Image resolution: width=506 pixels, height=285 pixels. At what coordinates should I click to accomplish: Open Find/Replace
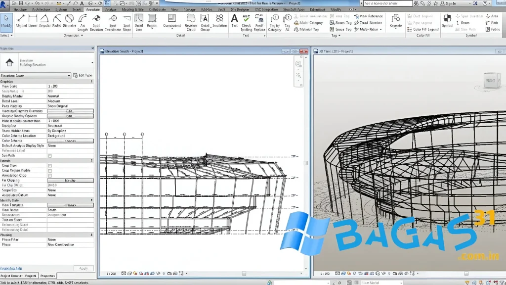[x=259, y=23]
